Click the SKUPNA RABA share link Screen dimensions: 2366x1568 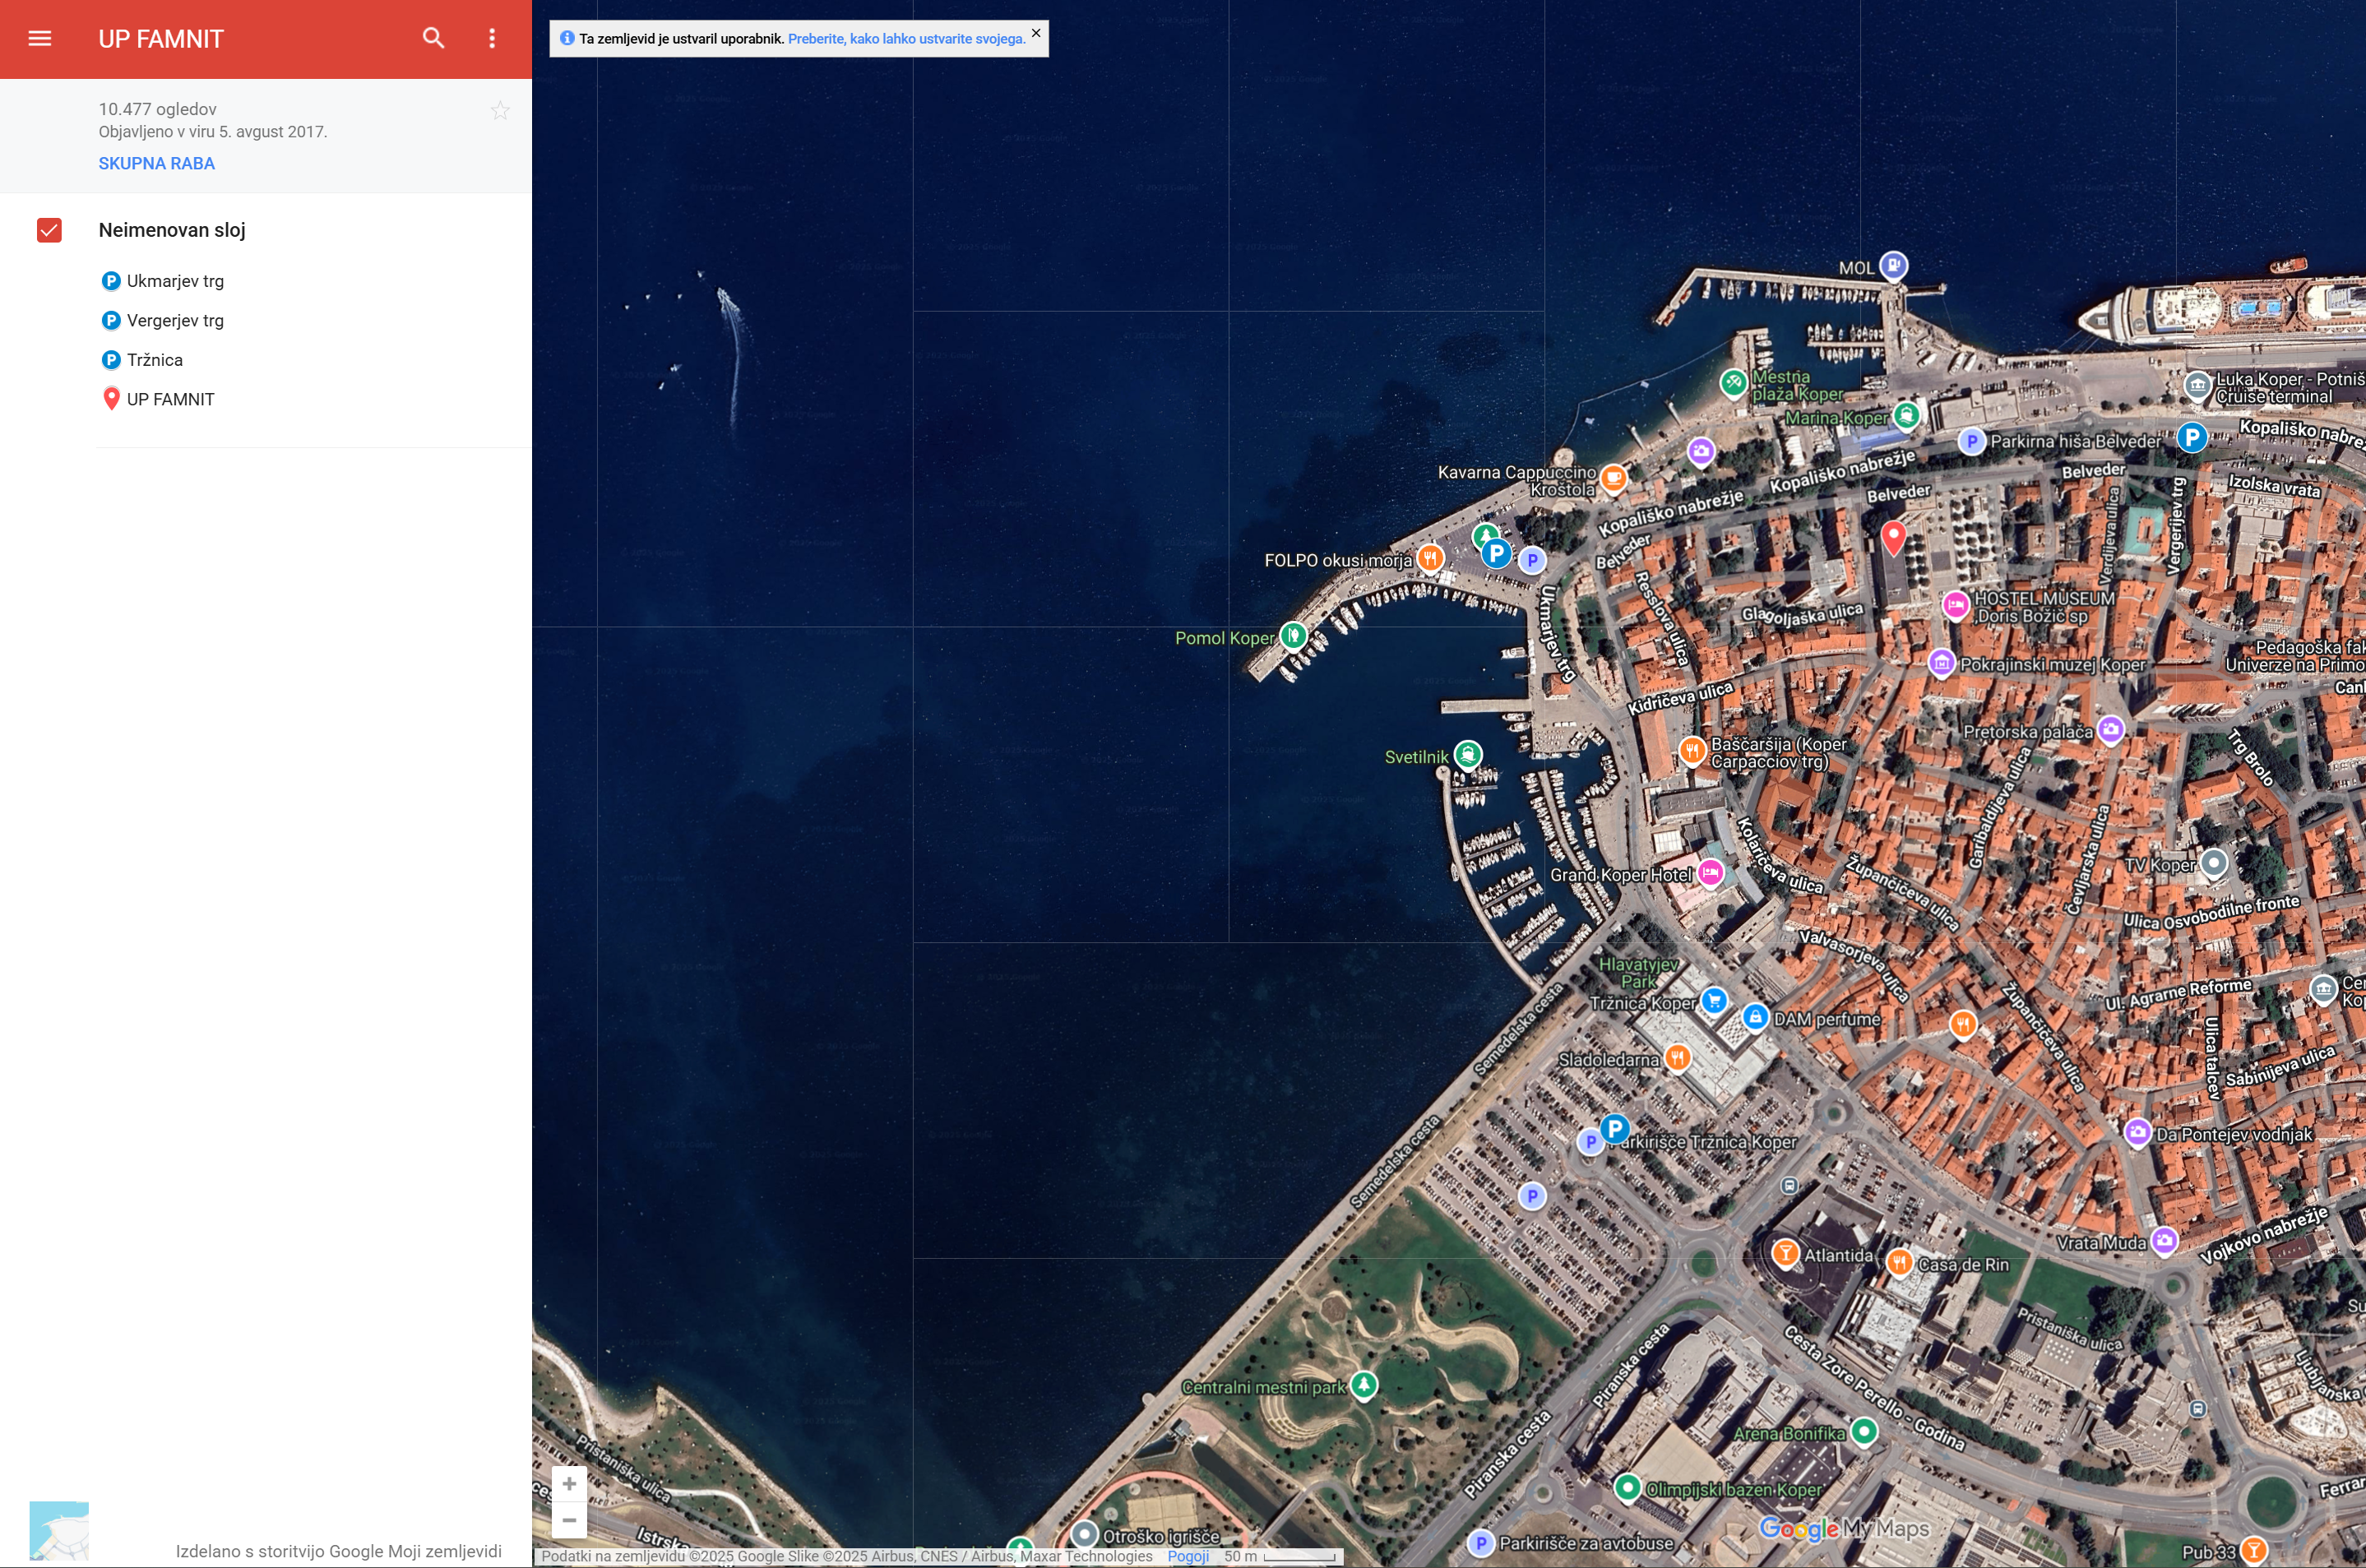tap(156, 163)
